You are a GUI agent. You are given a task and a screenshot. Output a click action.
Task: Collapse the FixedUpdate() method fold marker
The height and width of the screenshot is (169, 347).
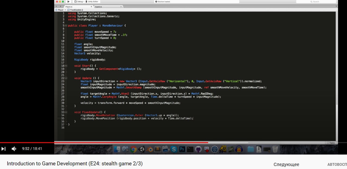tap(66, 112)
